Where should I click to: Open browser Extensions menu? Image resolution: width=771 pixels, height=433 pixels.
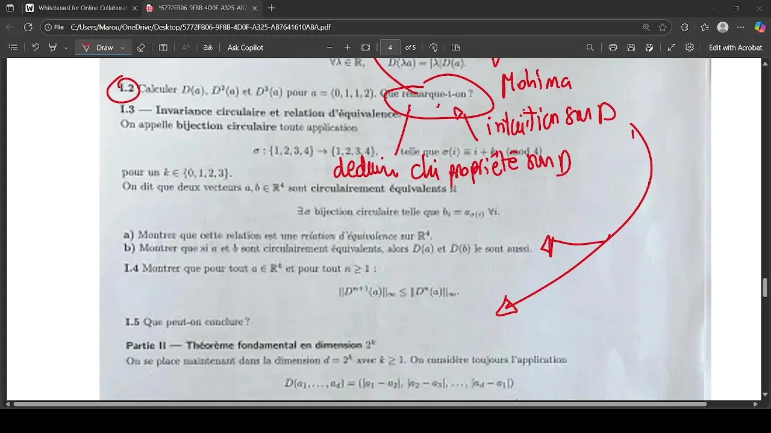684,27
